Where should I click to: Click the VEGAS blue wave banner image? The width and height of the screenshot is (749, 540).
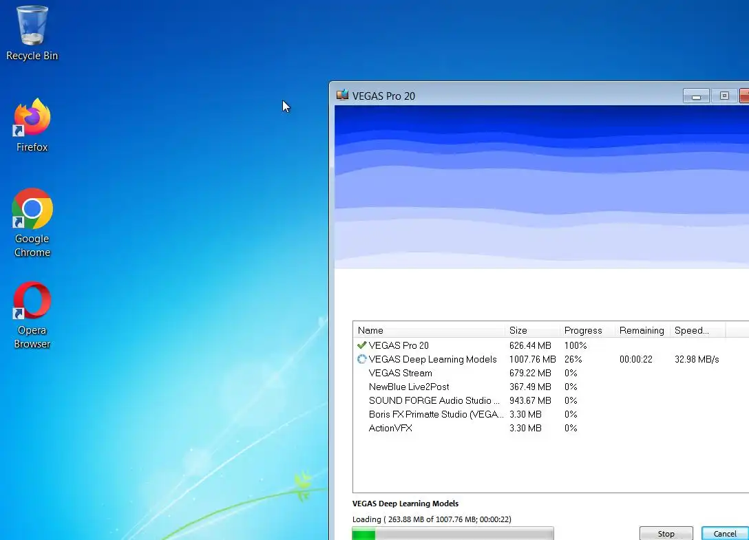(x=542, y=186)
